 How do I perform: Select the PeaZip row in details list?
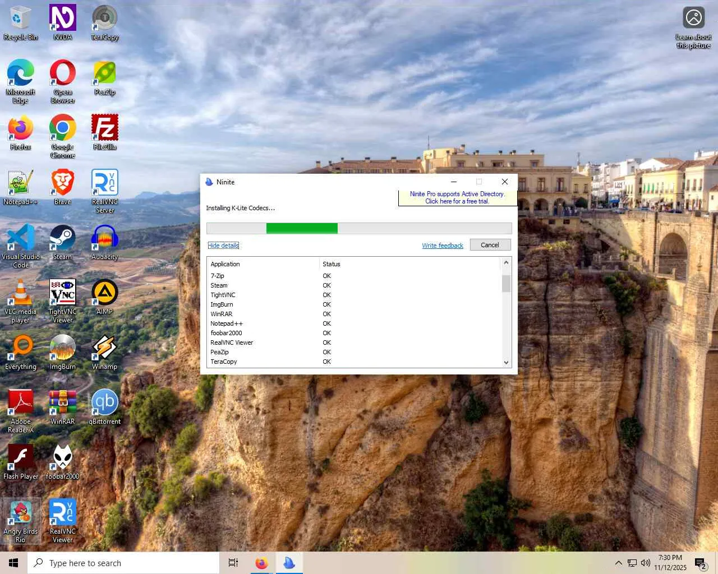353,352
